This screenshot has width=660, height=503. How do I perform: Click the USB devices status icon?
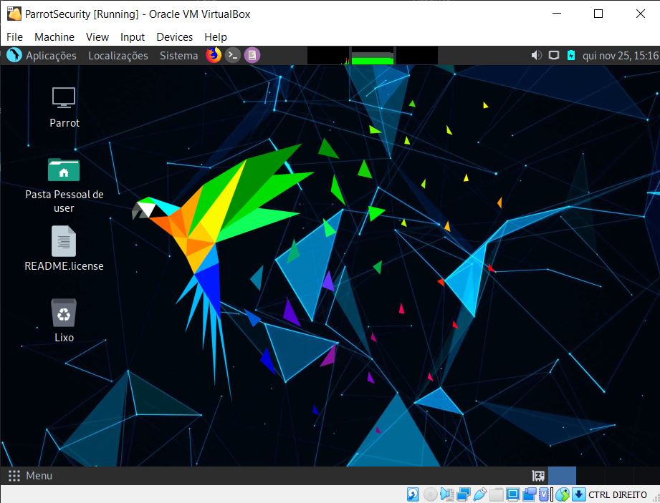[x=480, y=494]
